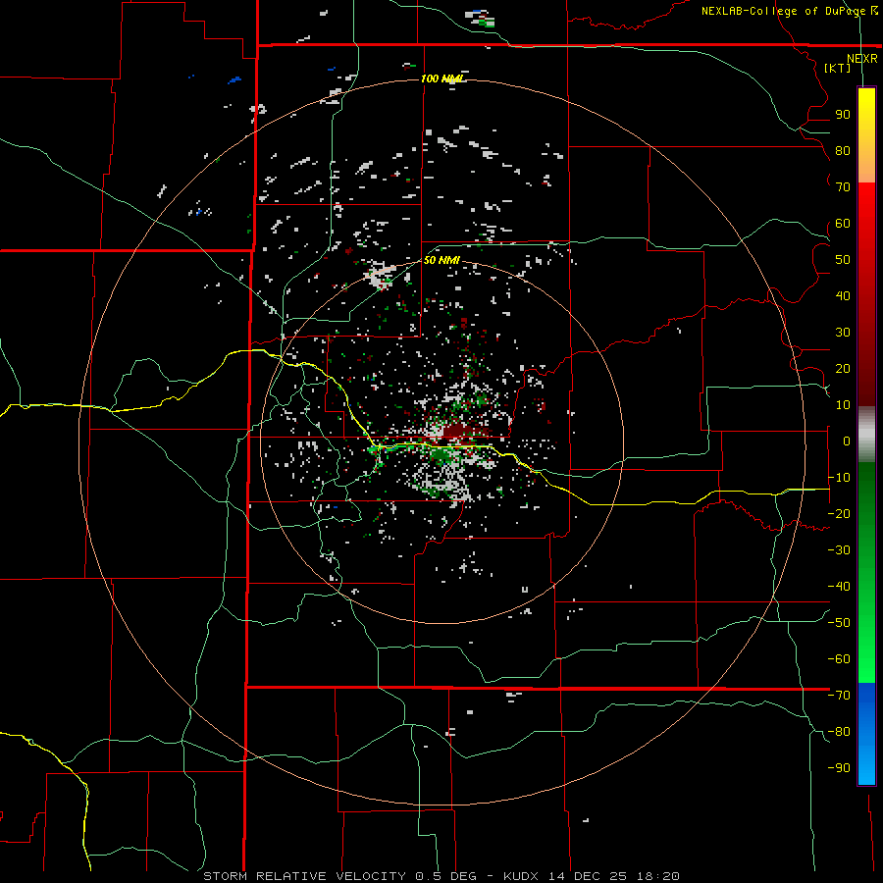Image resolution: width=883 pixels, height=883 pixels.
Task: Click the -70 value on velocity scale
Action: coord(839,696)
